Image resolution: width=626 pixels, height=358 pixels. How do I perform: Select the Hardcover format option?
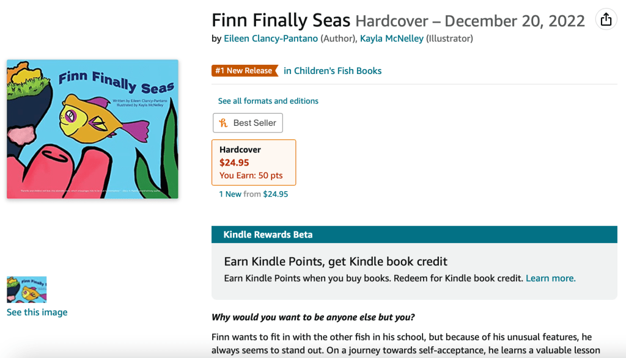pos(240,150)
